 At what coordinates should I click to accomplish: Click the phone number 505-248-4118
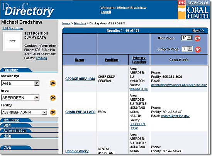point(45,50)
